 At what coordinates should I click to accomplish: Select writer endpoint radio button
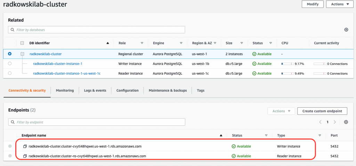(10, 146)
